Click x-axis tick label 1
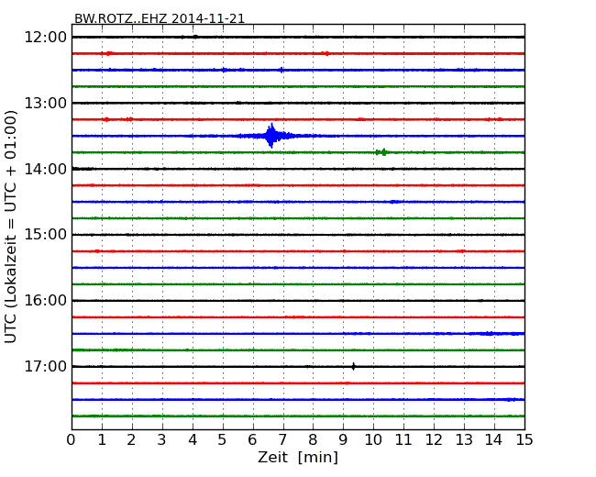Viewport: 596px width, 477px height. (102, 440)
